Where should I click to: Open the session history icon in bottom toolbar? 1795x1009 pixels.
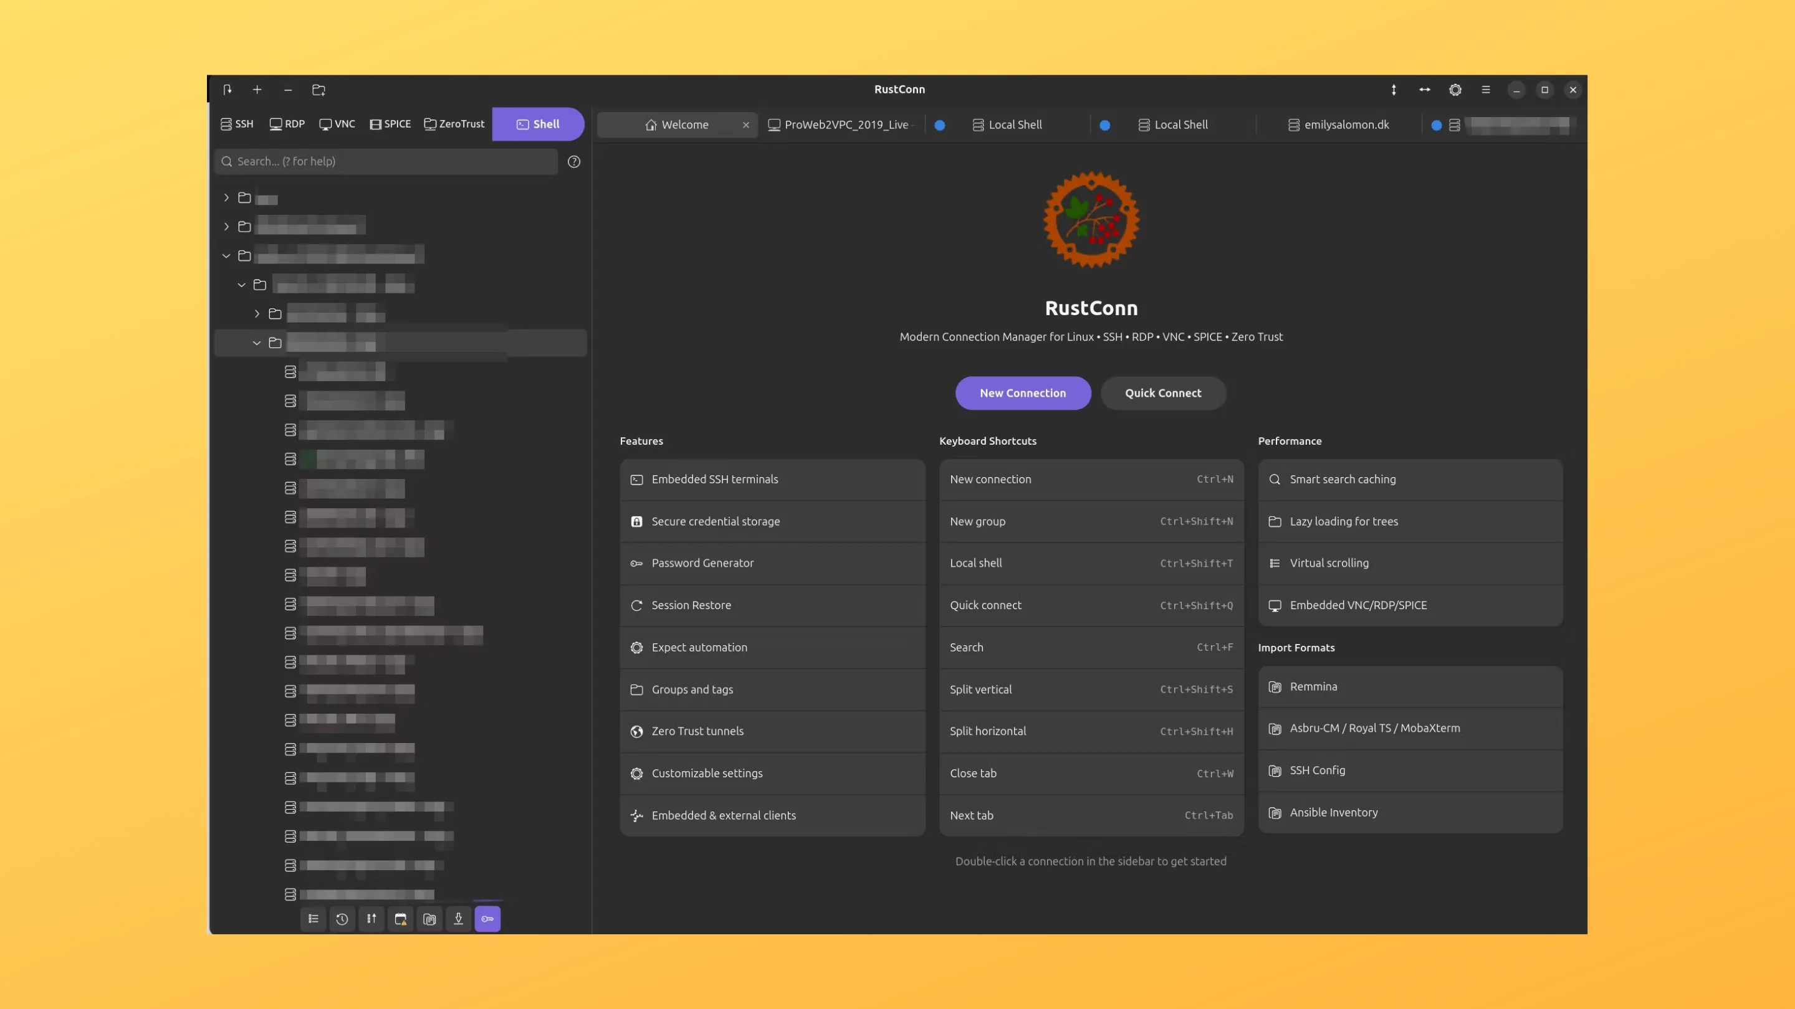(342, 919)
